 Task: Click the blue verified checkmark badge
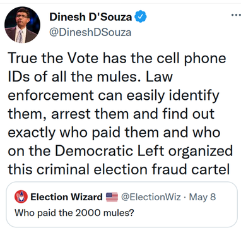(x=141, y=17)
